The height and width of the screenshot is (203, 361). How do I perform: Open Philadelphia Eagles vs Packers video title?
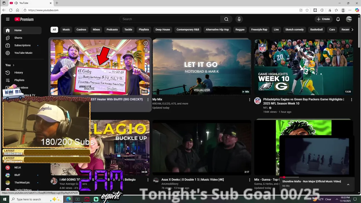tap(303, 101)
